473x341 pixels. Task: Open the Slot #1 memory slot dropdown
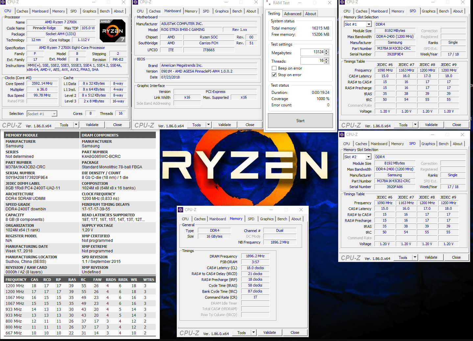[x=369, y=24]
